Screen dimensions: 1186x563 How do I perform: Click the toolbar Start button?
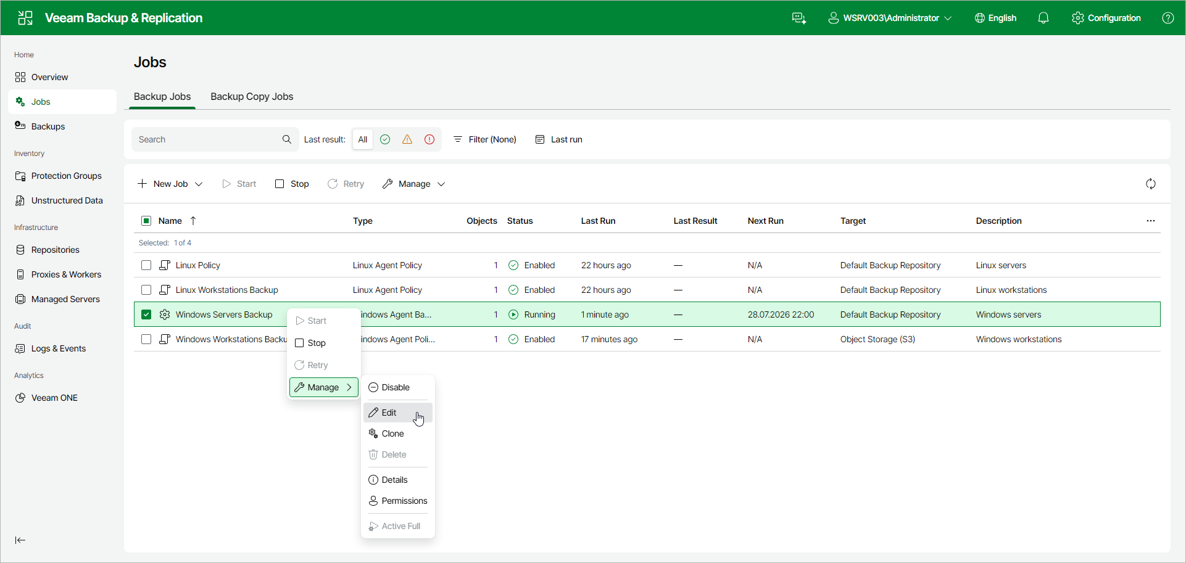pyautogui.click(x=239, y=184)
